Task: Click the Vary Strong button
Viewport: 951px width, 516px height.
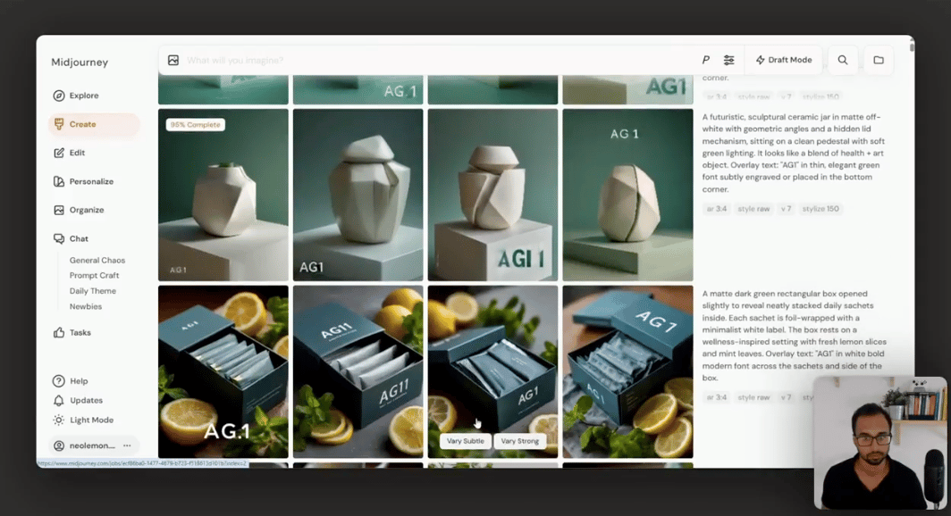Action: click(520, 441)
